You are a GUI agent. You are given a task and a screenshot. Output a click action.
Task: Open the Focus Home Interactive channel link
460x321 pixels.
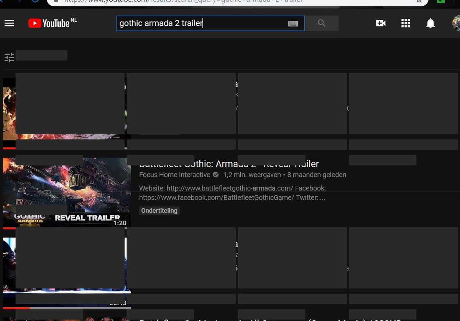174,175
